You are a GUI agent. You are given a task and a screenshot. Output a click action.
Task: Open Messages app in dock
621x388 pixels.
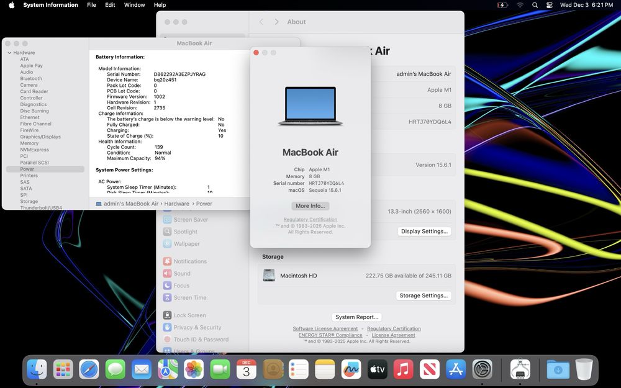(x=116, y=369)
